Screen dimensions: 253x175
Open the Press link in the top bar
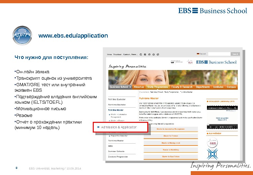coord(134,54)
